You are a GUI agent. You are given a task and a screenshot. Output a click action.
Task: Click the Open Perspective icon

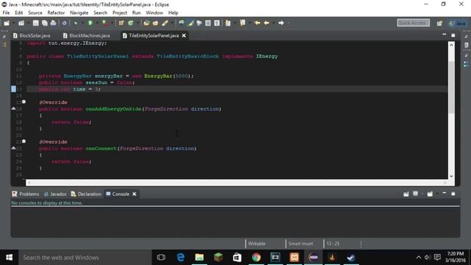pos(439,23)
